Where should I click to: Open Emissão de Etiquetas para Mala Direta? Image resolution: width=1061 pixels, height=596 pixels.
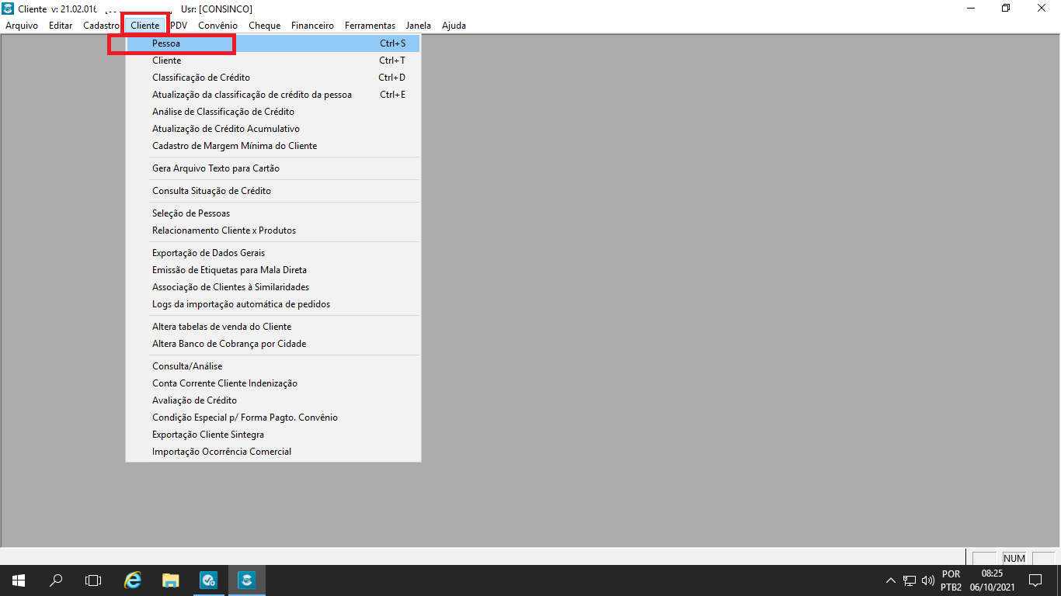273,270
